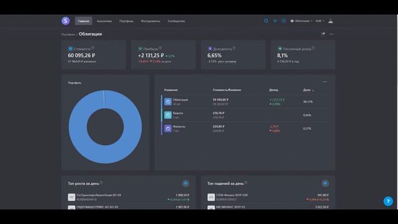Viewport: 398px width, 224px height.
Task: Click the 941,80 ₽ price in Топ падений
Action: tap(323, 195)
